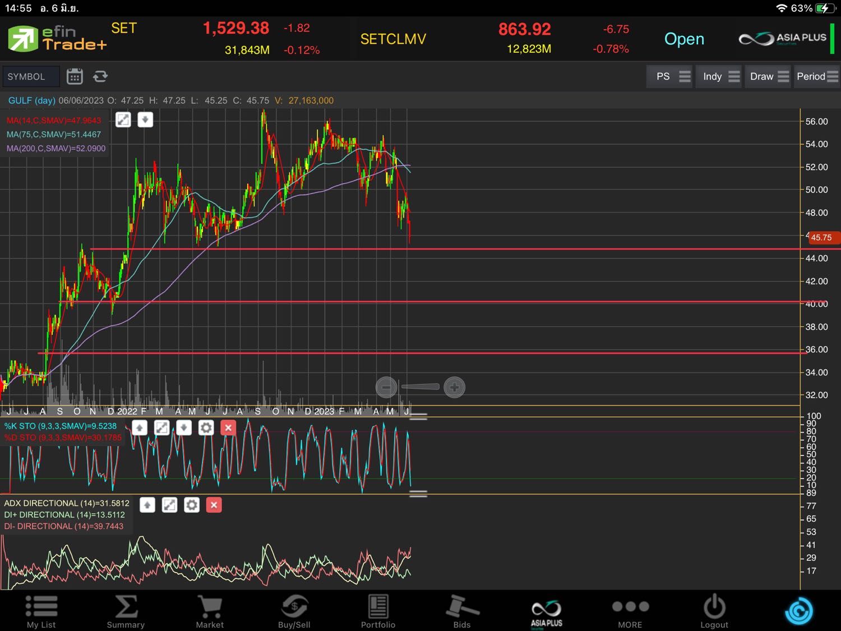Maximize the STO indicator panel
The width and height of the screenshot is (841, 631).
click(161, 428)
